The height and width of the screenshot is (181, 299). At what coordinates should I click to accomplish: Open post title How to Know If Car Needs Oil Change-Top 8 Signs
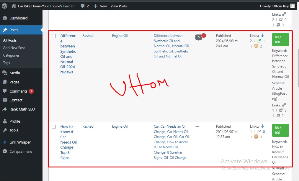point(68,142)
